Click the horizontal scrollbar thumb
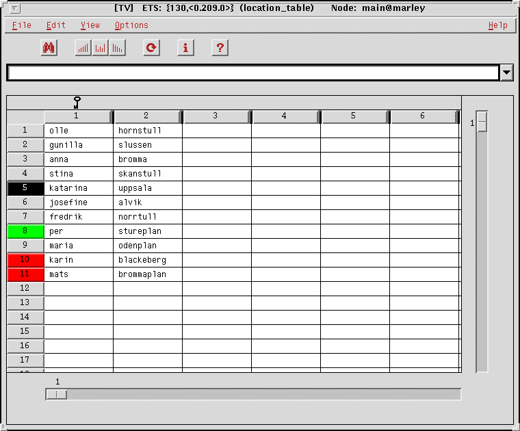This screenshot has width=520, height=431. 56,394
